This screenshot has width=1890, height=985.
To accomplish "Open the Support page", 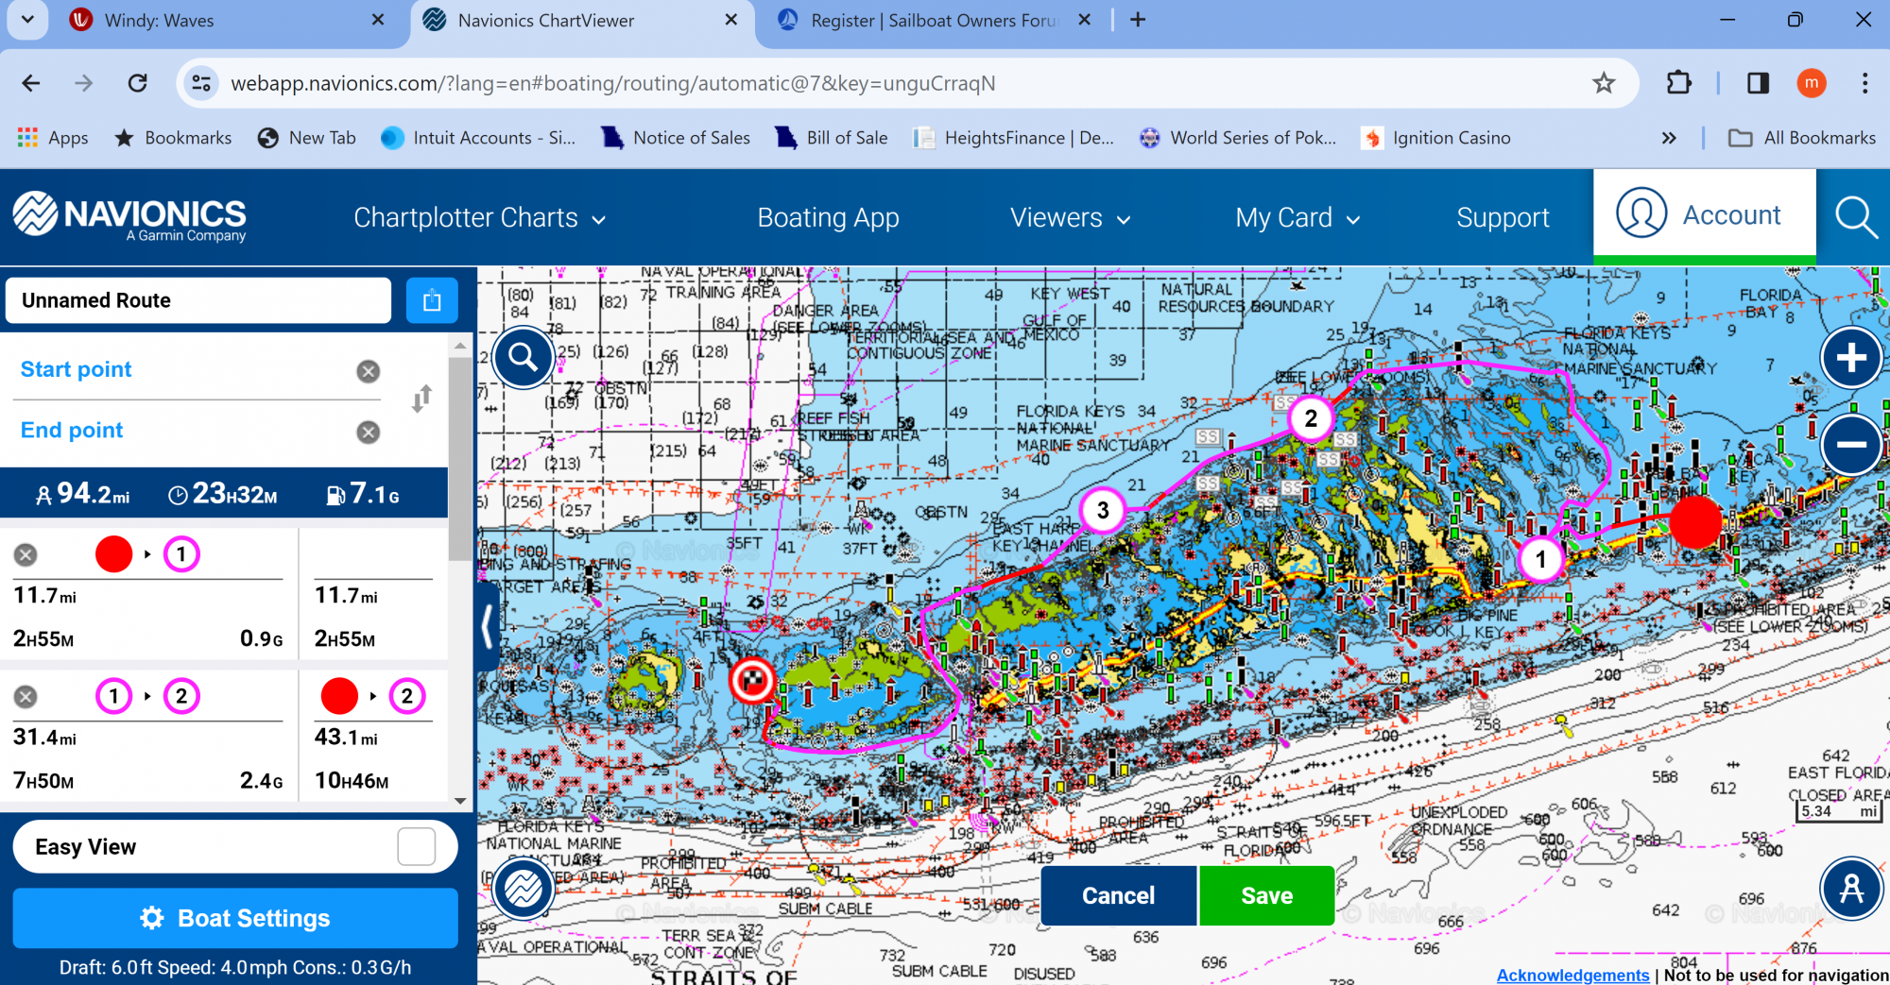I will click(1503, 218).
